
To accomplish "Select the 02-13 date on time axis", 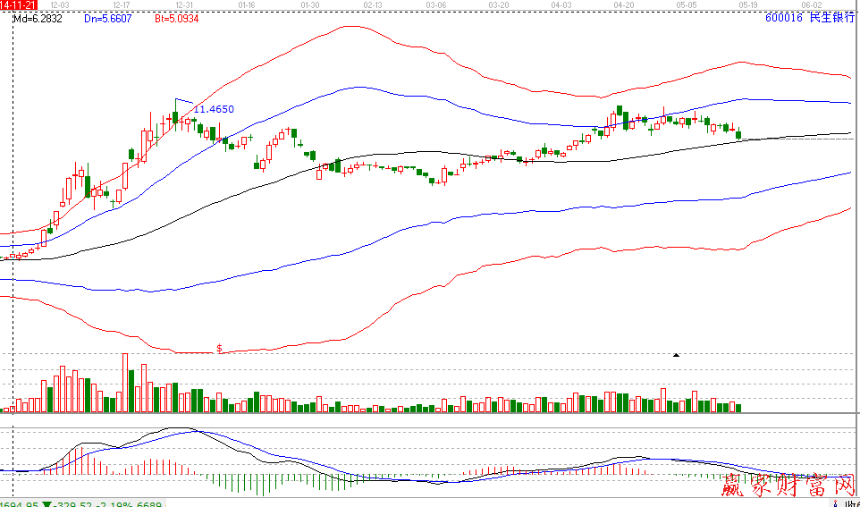I will pos(374,5).
